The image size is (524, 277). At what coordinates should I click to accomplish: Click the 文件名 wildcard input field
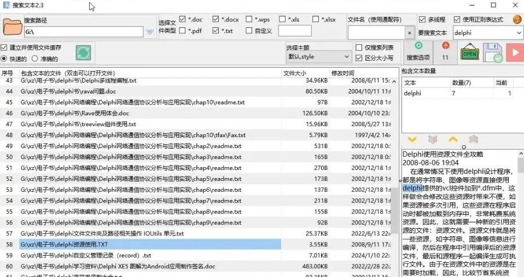point(377,33)
